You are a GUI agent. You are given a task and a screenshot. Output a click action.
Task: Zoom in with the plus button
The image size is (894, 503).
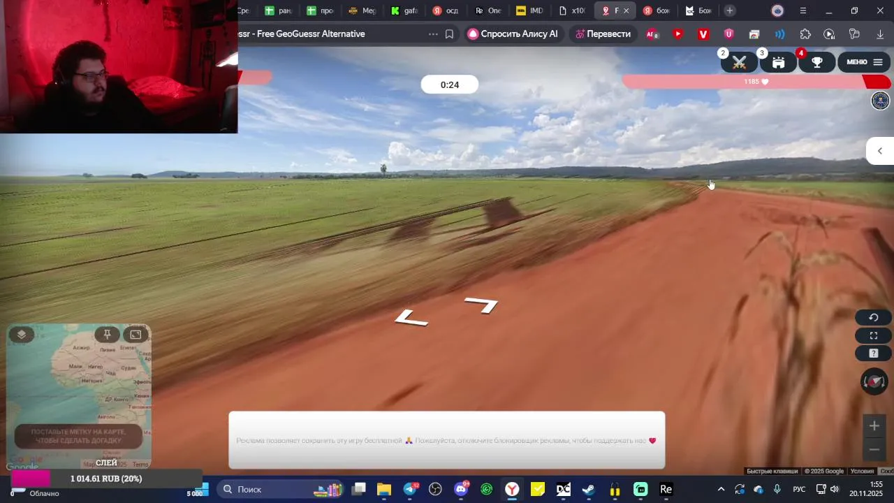(874, 425)
